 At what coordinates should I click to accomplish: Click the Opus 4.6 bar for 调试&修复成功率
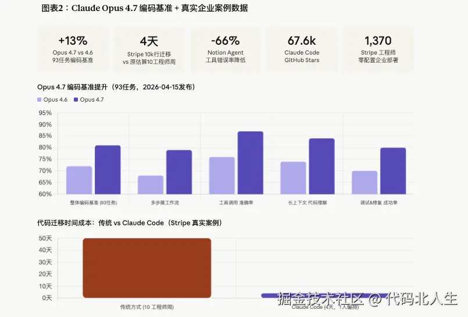(x=365, y=183)
